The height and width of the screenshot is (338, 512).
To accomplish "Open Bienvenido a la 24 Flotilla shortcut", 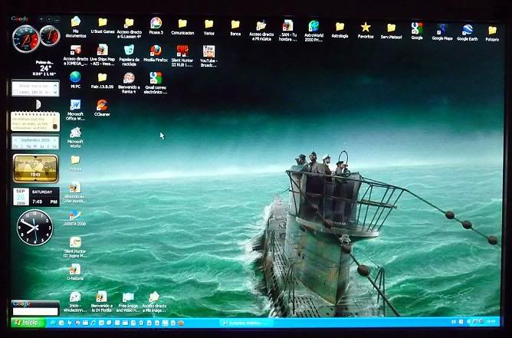I will tap(101, 301).
